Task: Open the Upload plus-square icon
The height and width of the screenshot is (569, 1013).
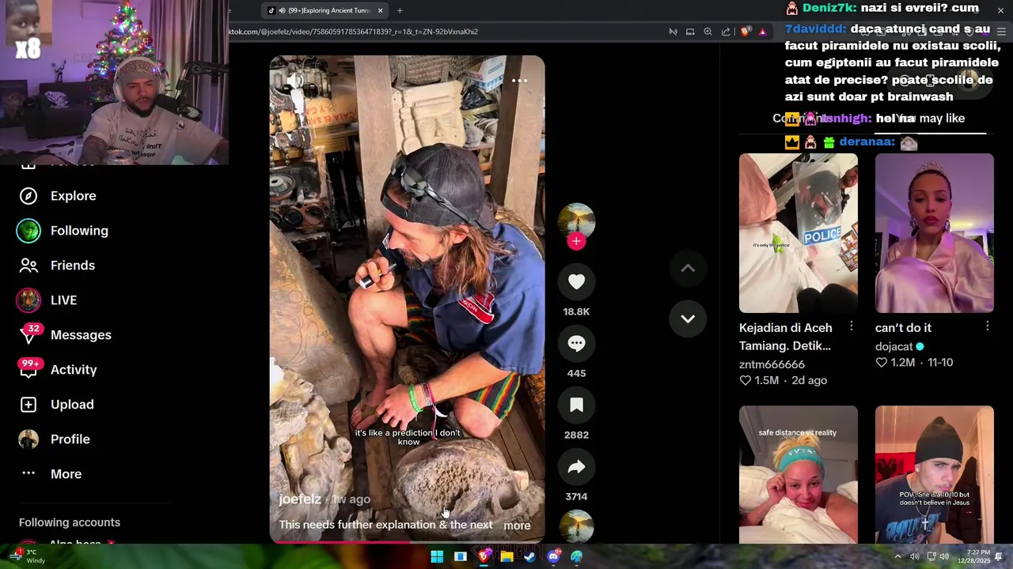Action: click(x=28, y=405)
